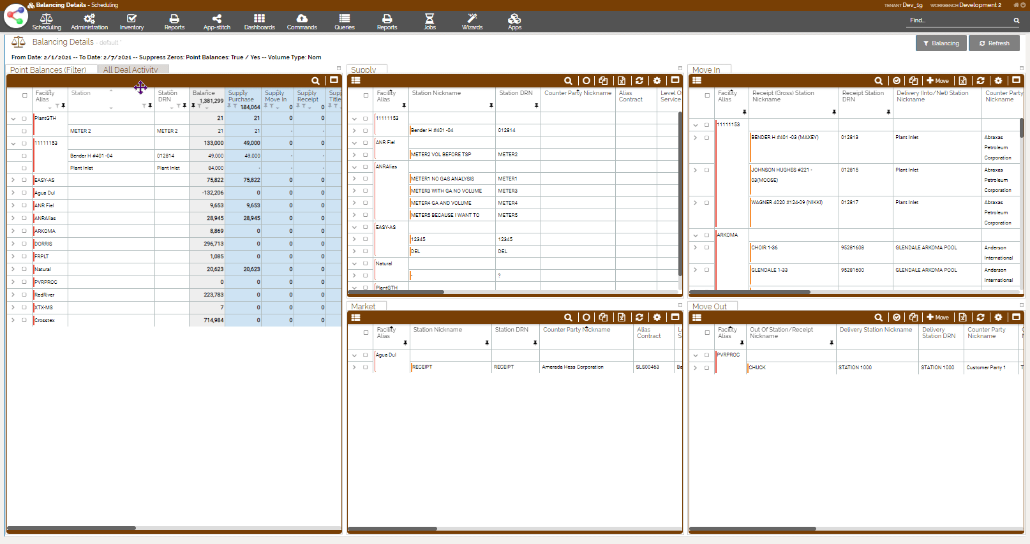Click the settings gear in Move In toolbar

point(998,81)
